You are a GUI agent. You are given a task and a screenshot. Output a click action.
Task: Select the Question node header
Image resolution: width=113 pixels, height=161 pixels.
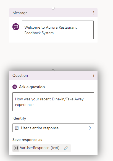[x=53, y=75]
